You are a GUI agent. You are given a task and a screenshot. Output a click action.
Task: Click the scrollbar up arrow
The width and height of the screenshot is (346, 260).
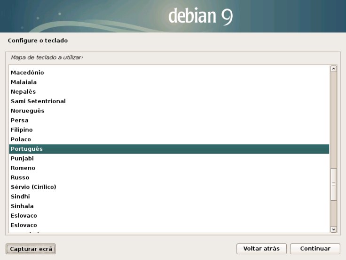pyautogui.click(x=334, y=69)
